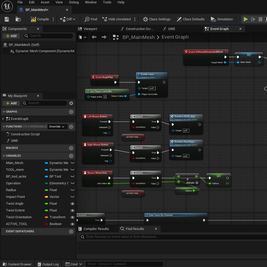
Task: Click the Browse to asset icon
Action: pyautogui.click(x=18, y=19)
